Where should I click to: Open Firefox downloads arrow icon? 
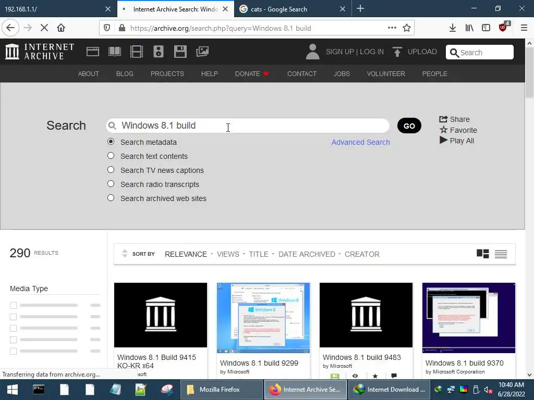coord(452,28)
